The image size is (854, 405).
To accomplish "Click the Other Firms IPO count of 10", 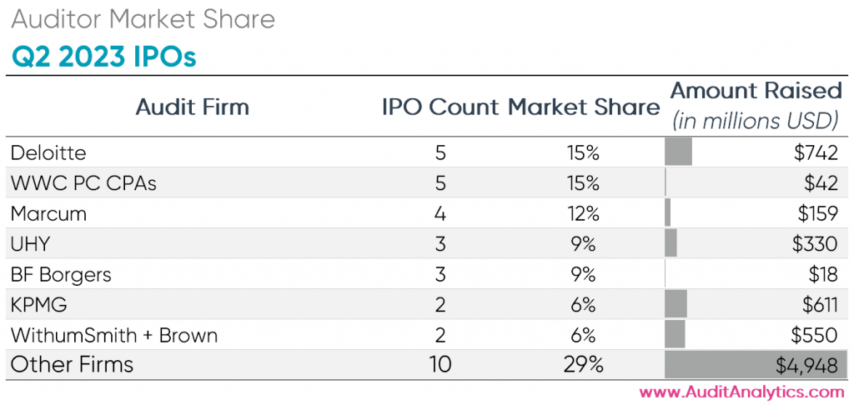I will [x=440, y=365].
